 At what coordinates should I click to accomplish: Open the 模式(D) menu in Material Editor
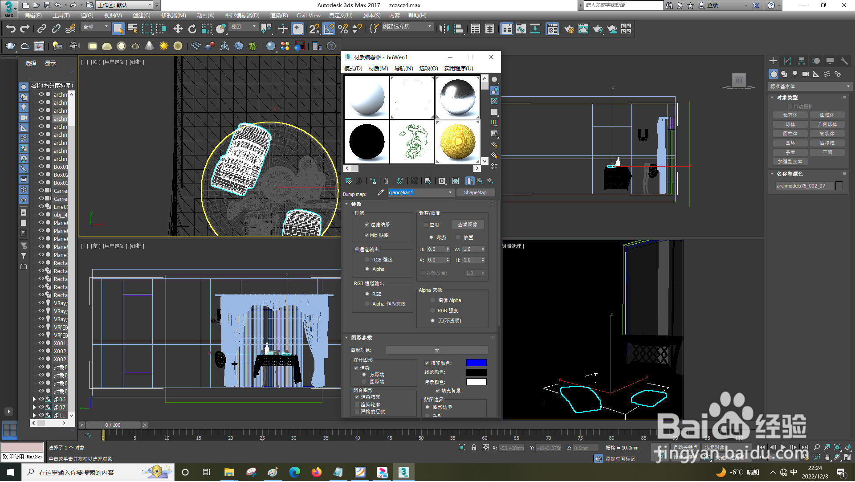tap(353, 69)
